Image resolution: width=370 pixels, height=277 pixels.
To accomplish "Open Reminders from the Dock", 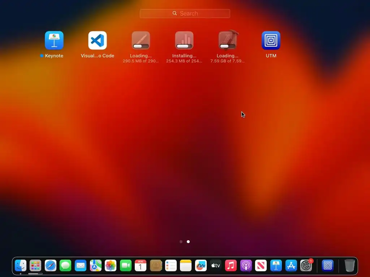I will (x=171, y=265).
